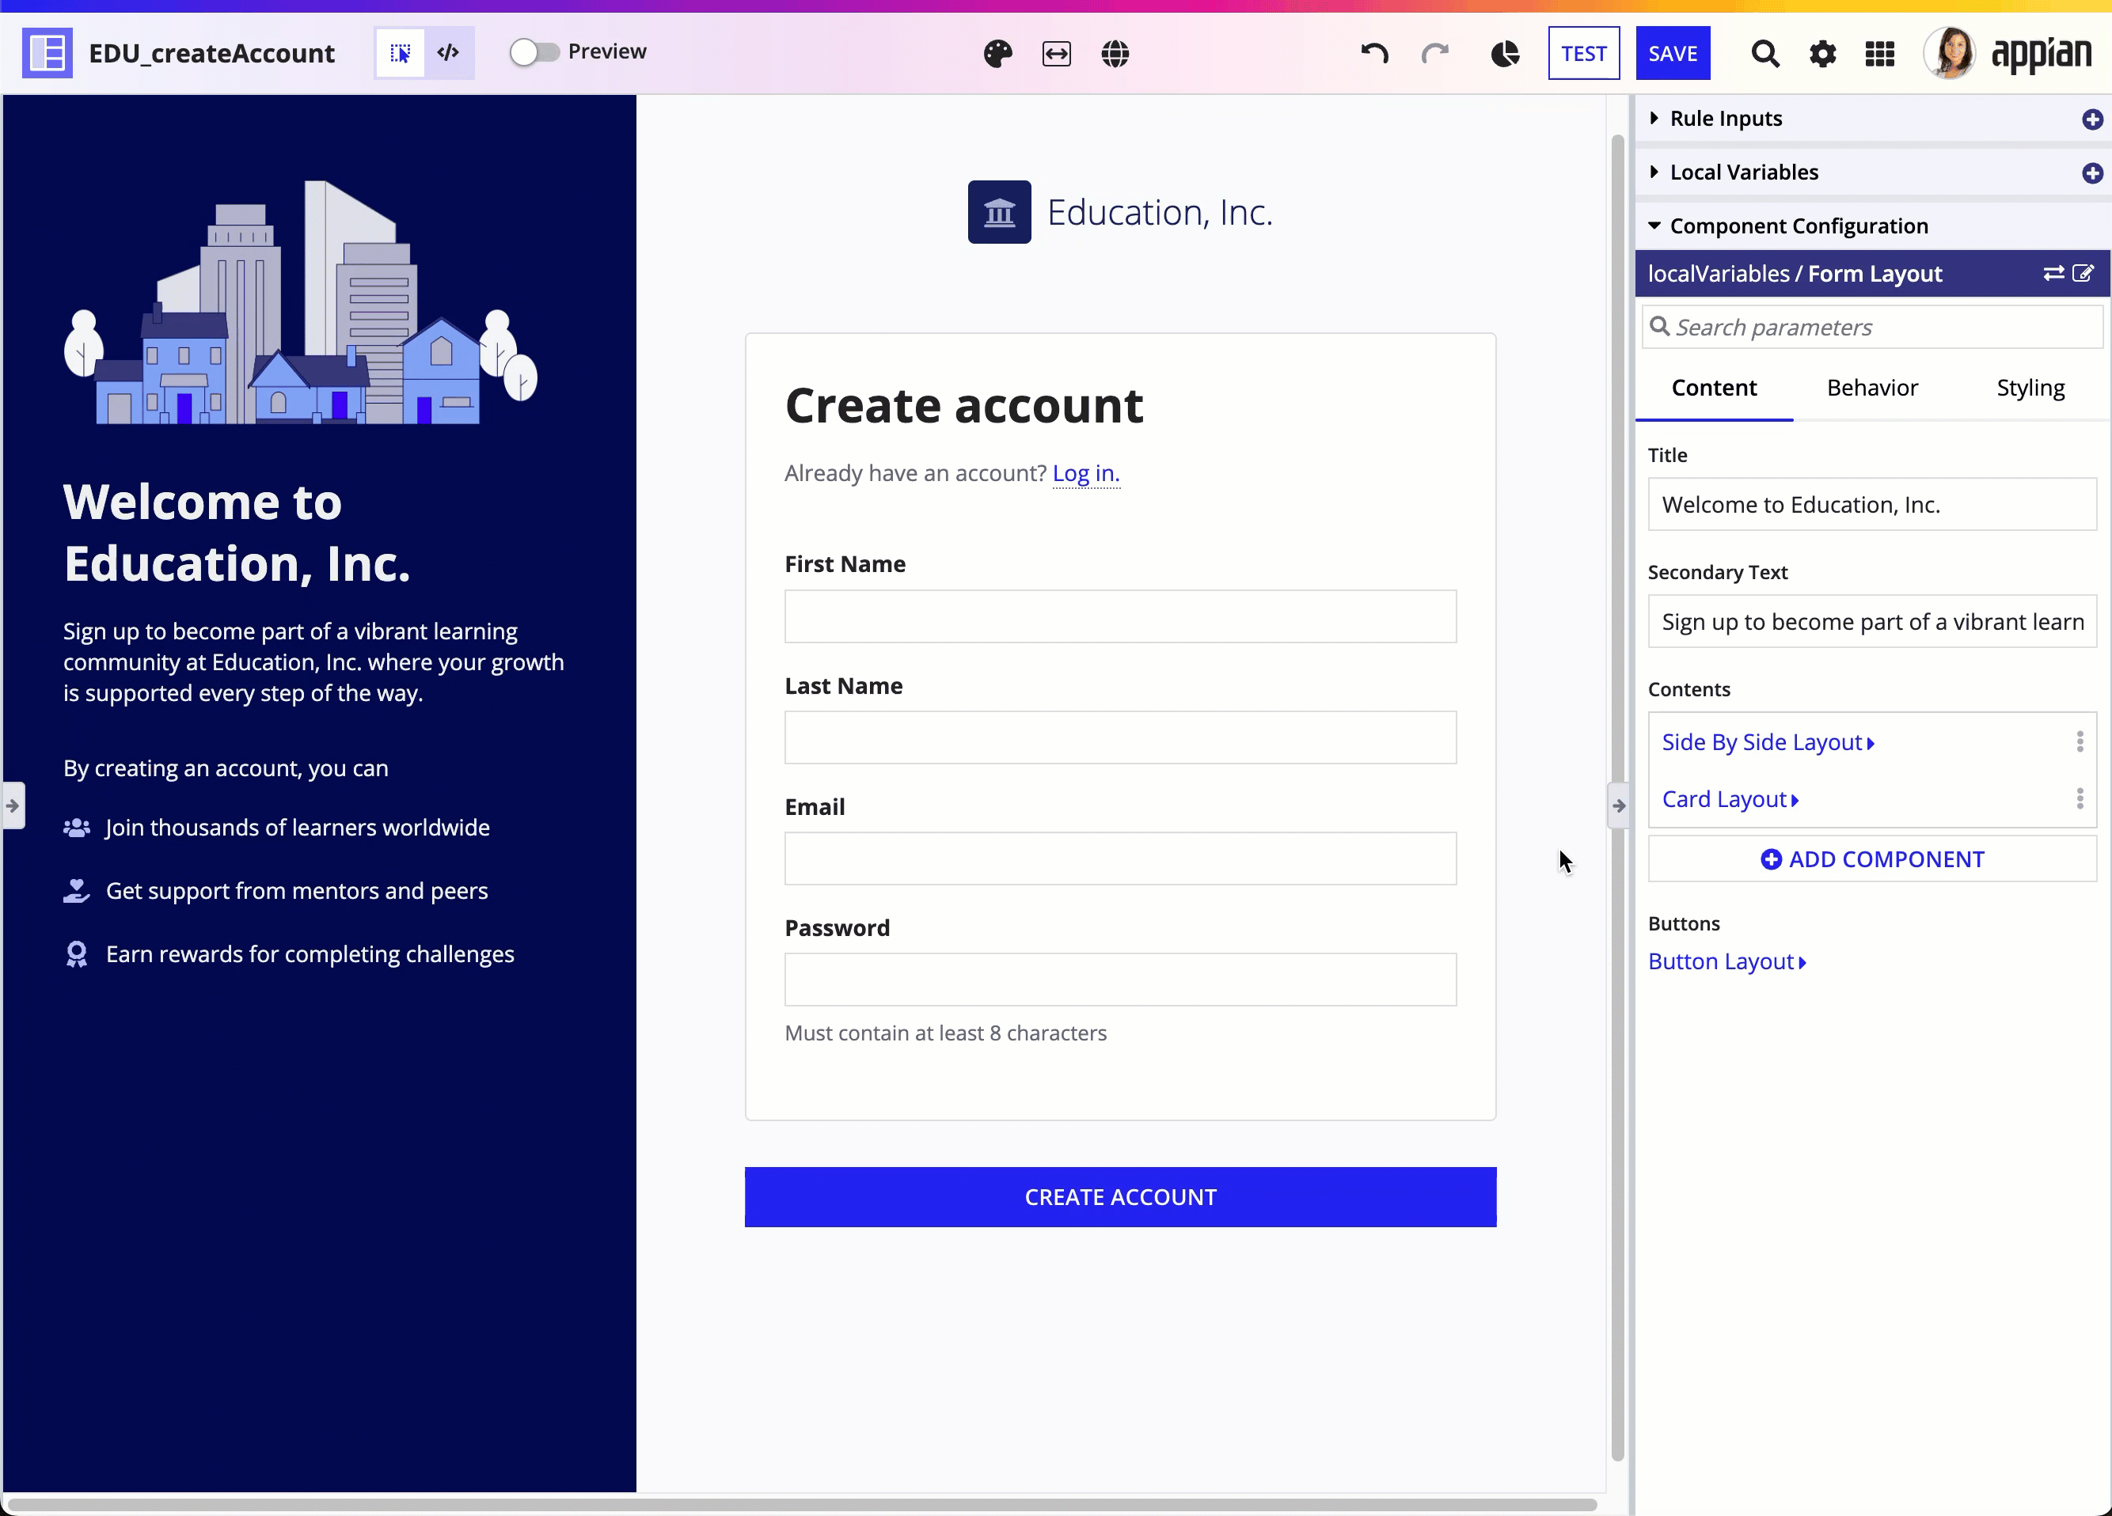Redo the last change
Viewport: 2112px width, 1516px height.
[1435, 53]
